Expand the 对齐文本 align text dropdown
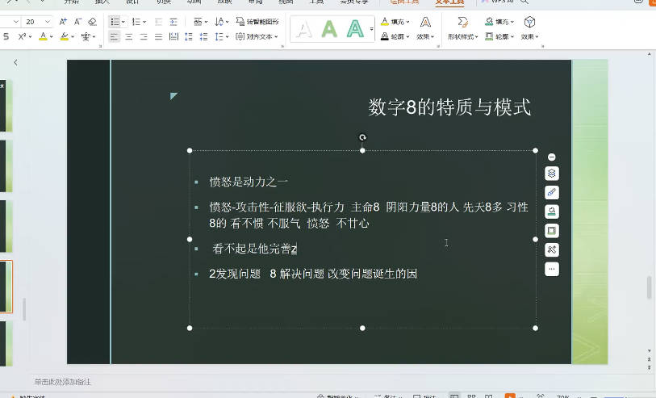656x398 pixels. click(261, 37)
